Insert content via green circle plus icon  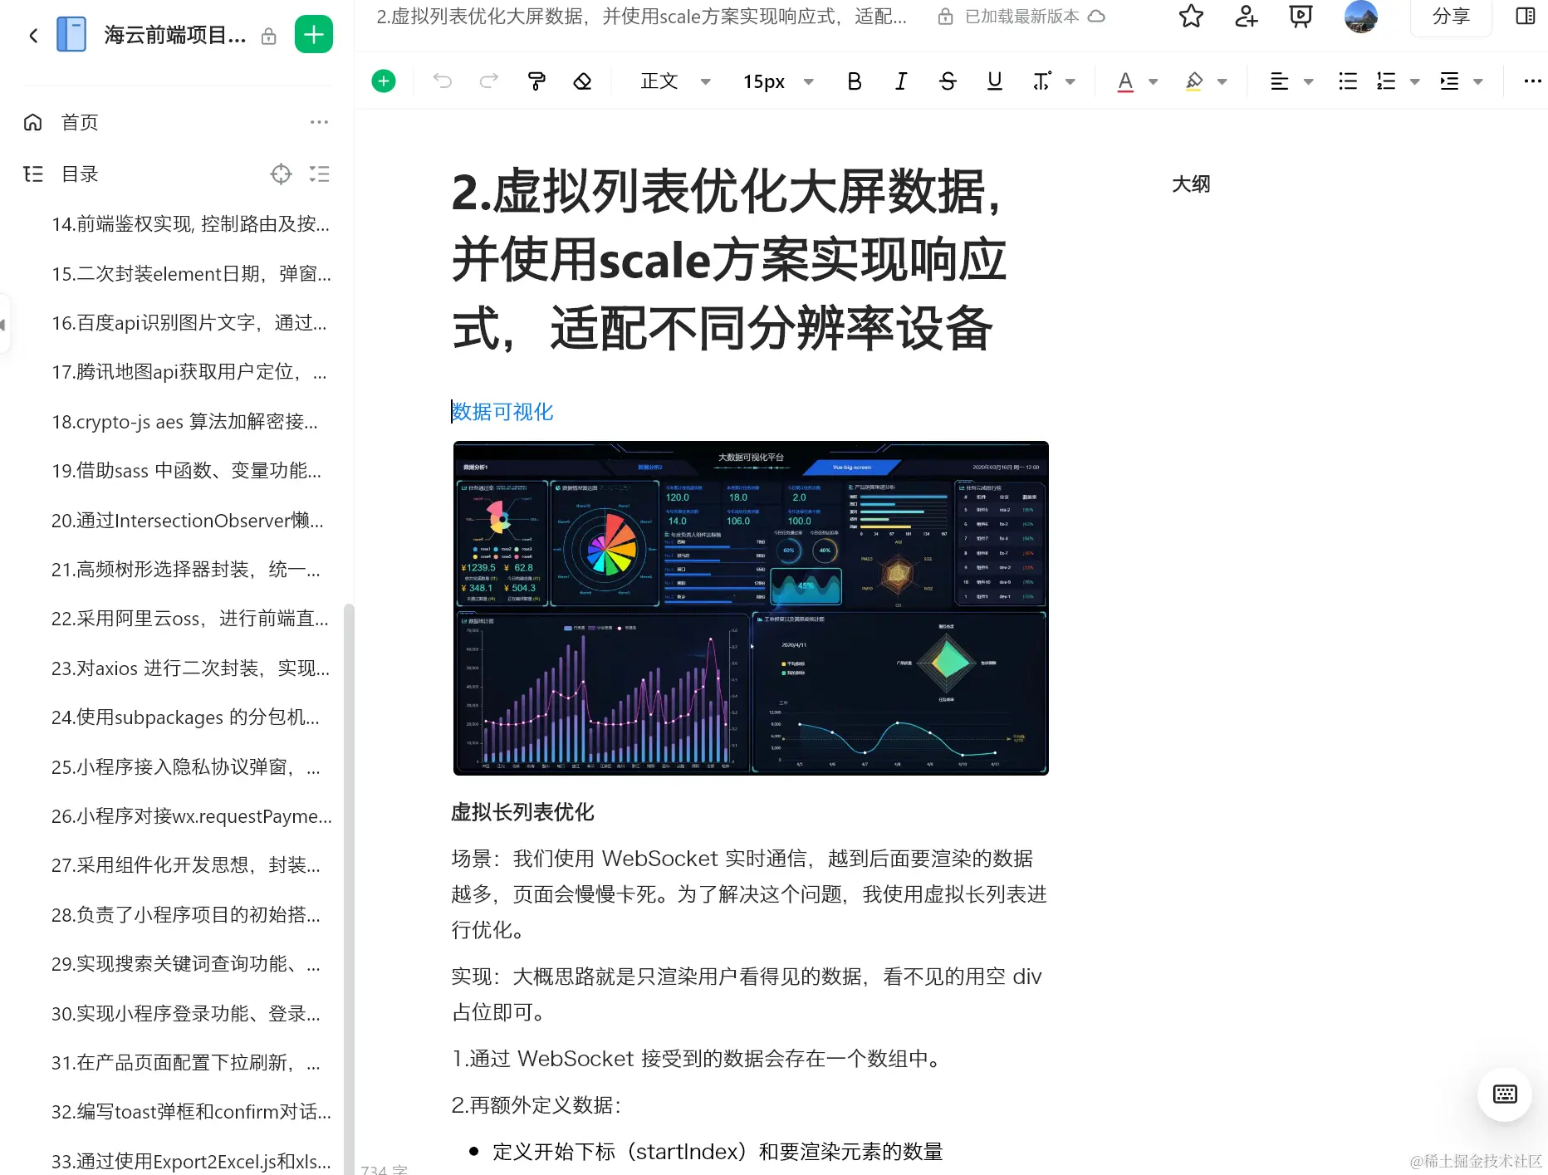(x=384, y=81)
